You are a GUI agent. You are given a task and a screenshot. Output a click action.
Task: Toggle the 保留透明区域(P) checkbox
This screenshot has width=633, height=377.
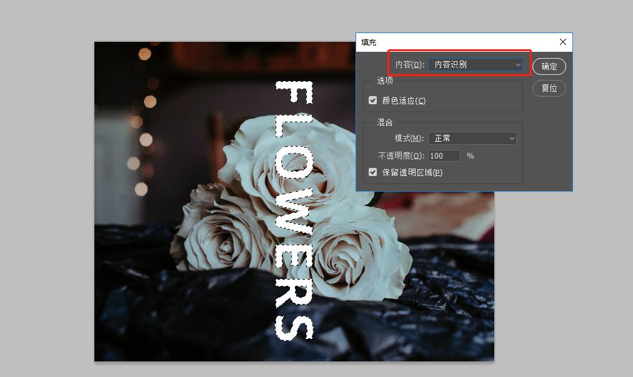click(373, 172)
